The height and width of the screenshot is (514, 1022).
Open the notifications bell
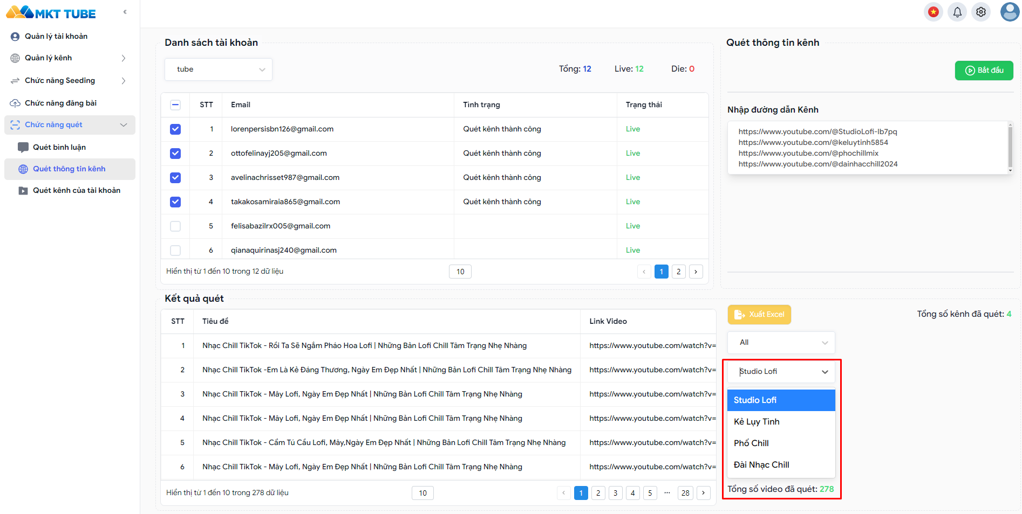[957, 12]
